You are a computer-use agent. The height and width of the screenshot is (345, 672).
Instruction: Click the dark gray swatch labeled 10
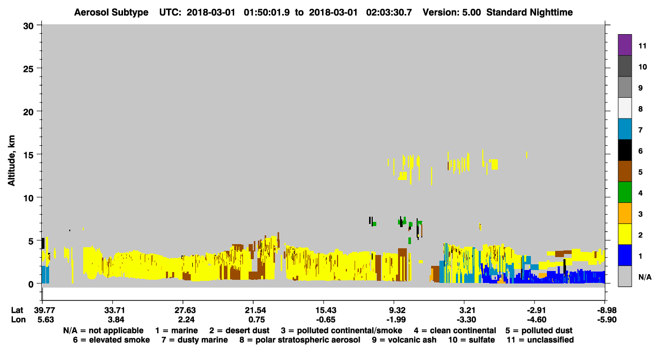click(x=625, y=66)
